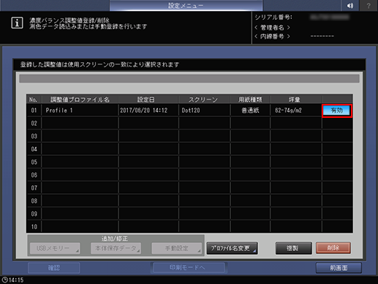Click 前画面 to return to the previous screen
Viewport: 378px width, 284px height.
(x=339, y=268)
